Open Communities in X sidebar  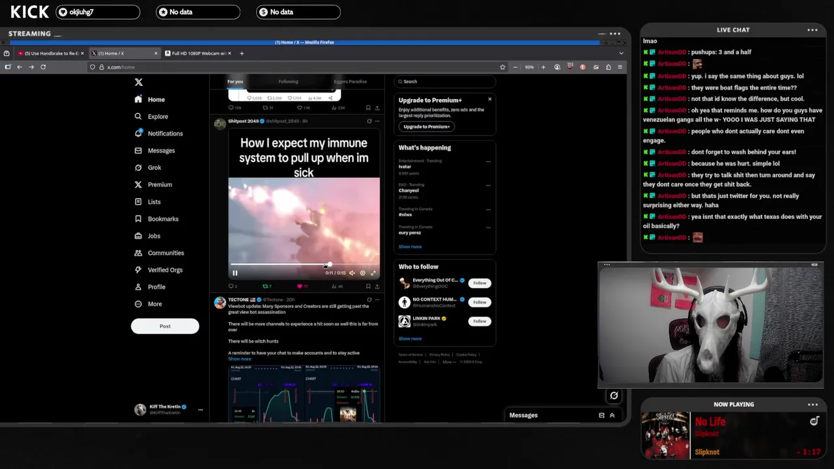[x=159, y=253]
